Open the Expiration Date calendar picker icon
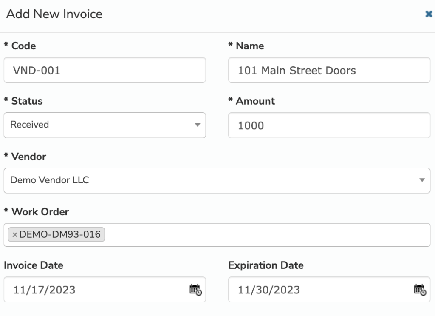Image resolution: width=435 pixels, height=316 pixels. (420, 290)
